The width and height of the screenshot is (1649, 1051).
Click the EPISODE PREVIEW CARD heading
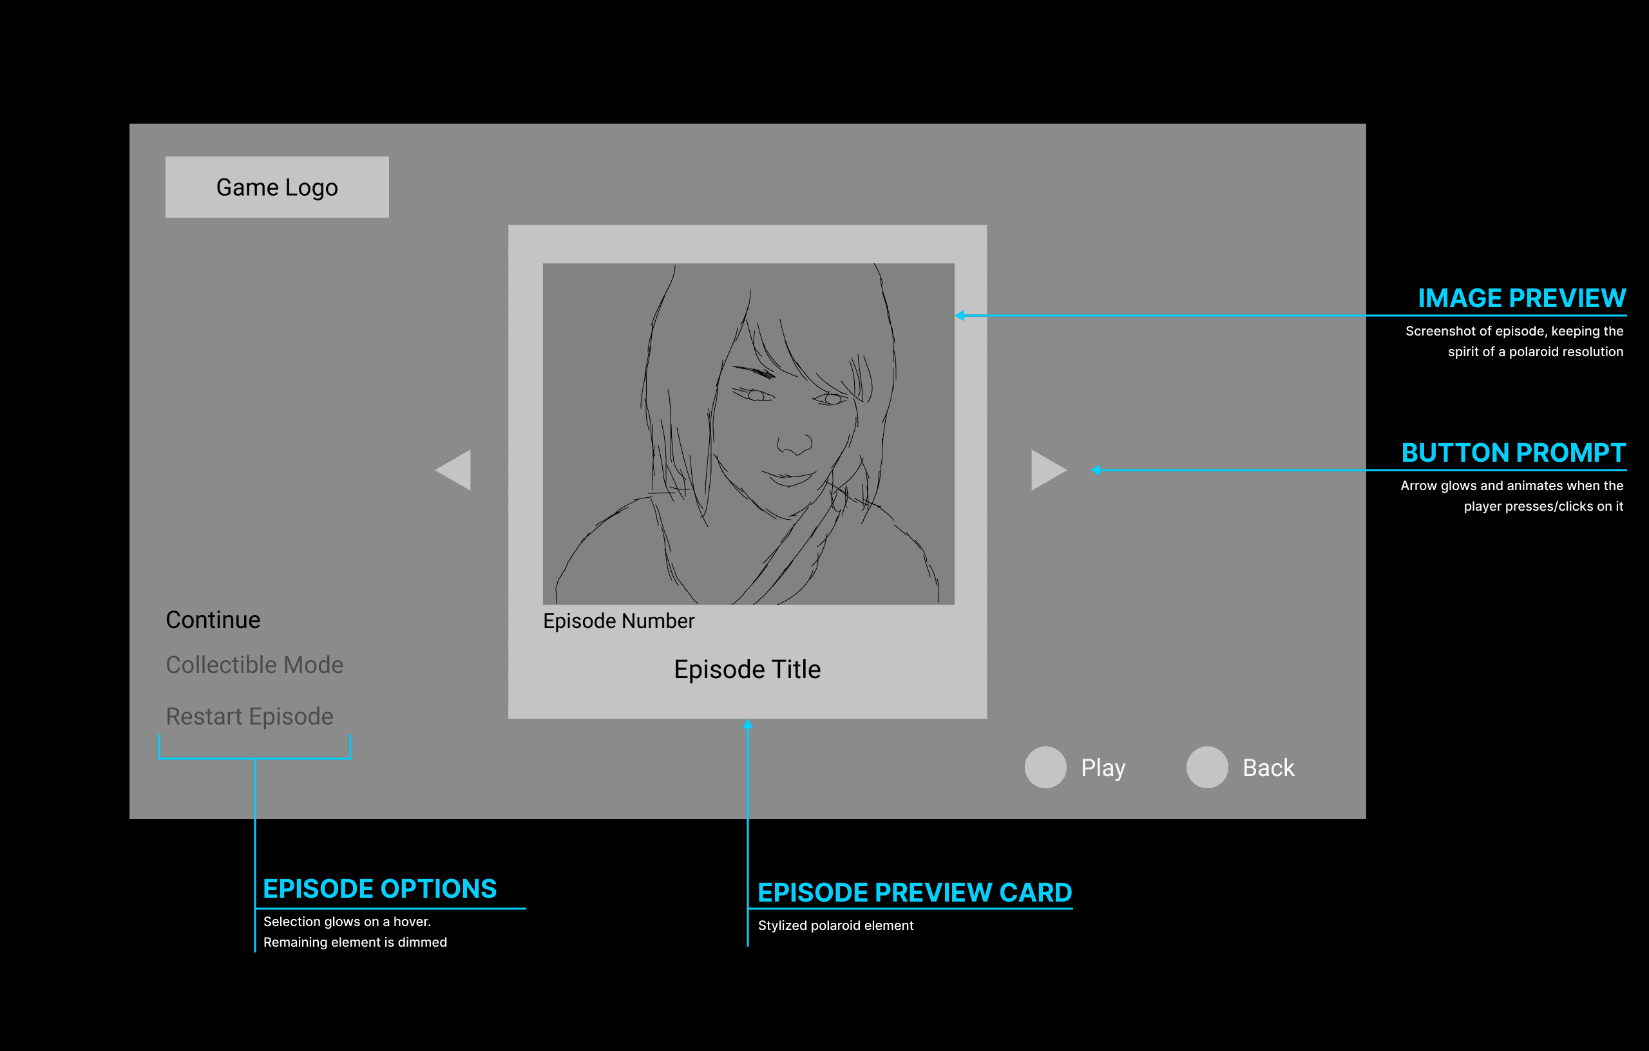[x=914, y=893]
